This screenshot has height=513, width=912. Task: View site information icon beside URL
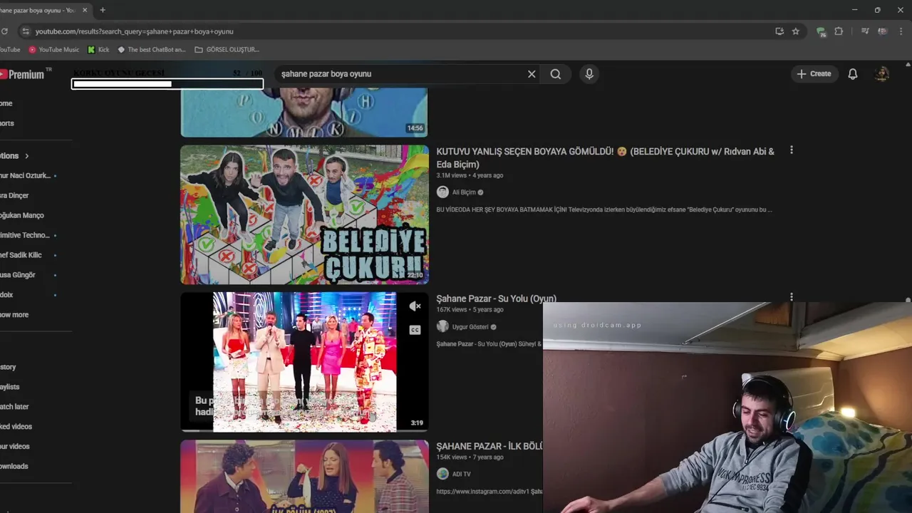pyautogui.click(x=26, y=31)
